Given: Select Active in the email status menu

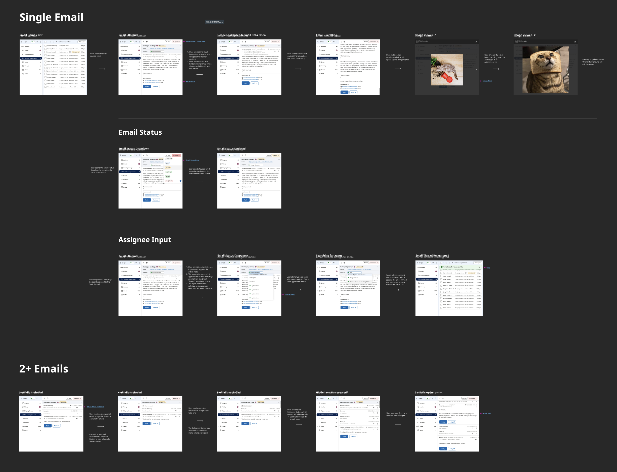Looking at the screenshot, I should [x=167, y=163].
